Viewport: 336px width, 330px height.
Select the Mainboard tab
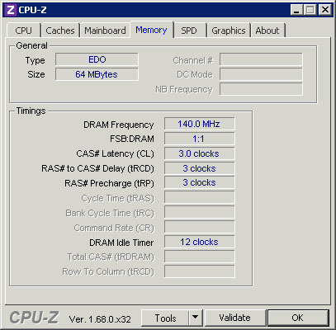coord(105,31)
